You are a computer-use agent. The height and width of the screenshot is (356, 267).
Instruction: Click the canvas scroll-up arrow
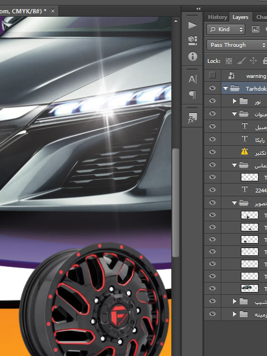[x=176, y=21]
